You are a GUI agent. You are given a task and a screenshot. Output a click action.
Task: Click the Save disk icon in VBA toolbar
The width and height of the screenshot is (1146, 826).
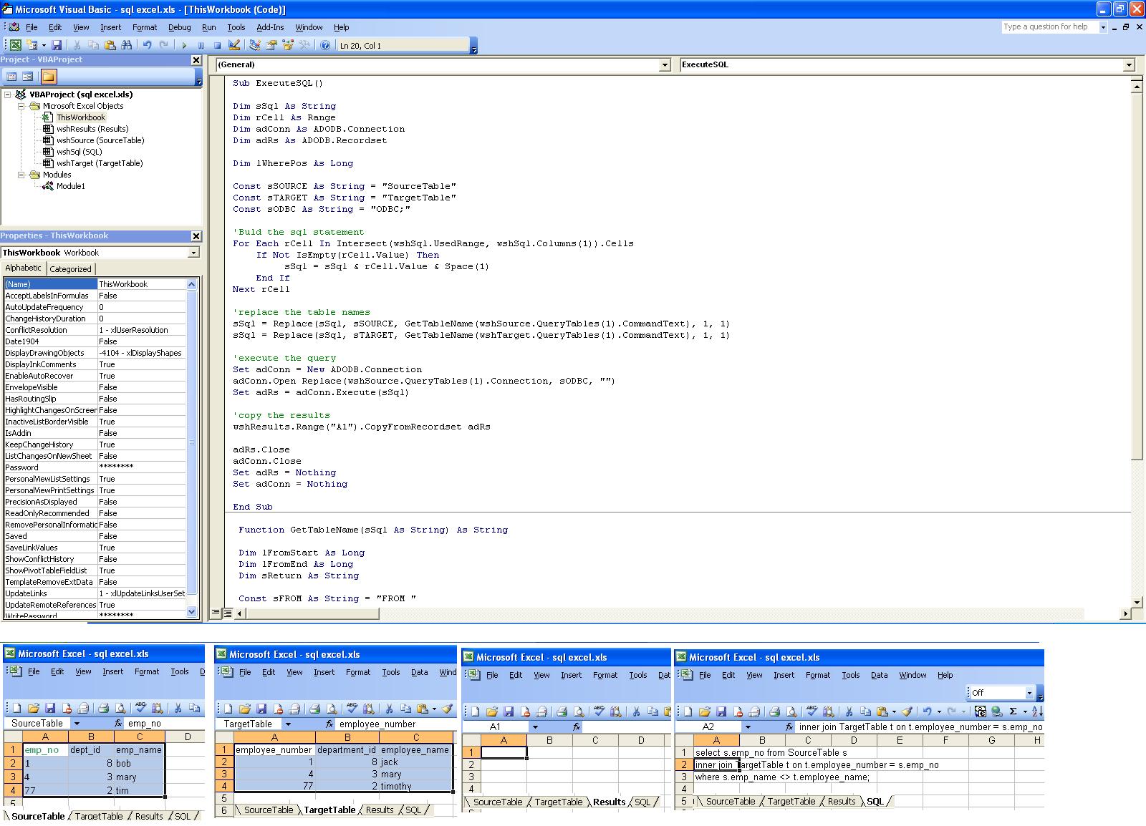pyautogui.click(x=57, y=45)
